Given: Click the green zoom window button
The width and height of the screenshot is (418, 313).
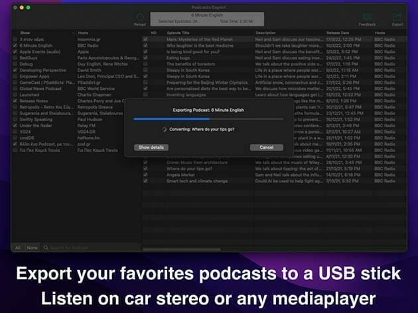Looking at the screenshot, I should tap(29, 7).
